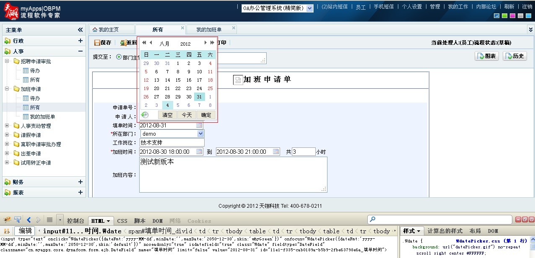Click the overtime hours field showing 3

[x=304, y=152]
